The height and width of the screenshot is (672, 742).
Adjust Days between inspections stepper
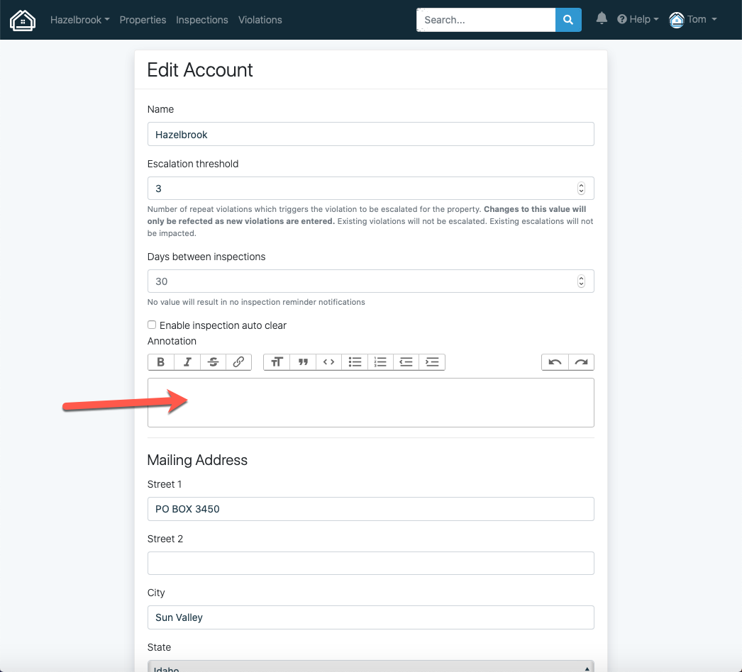click(x=581, y=281)
